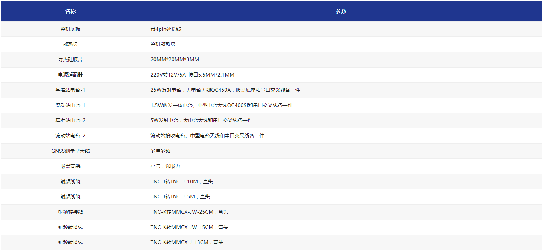Image resolution: width=544 pixels, height=252 pixels.
Task: Select the 流动站电台-1 name cell
Action: tap(70, 105)
